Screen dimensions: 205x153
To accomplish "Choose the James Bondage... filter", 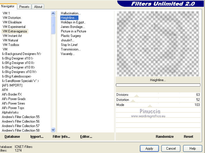I will point(73,27).
